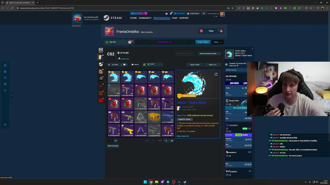
Task: Open the TRADEIT.gg marketplace logo
Action: pos(232,125)
